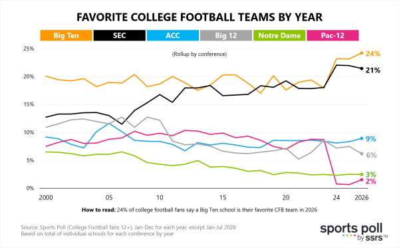Viewport: 399px width, 248px height.
Task: Choose the pink Pac-12 legend box
Action: (332, 35)
